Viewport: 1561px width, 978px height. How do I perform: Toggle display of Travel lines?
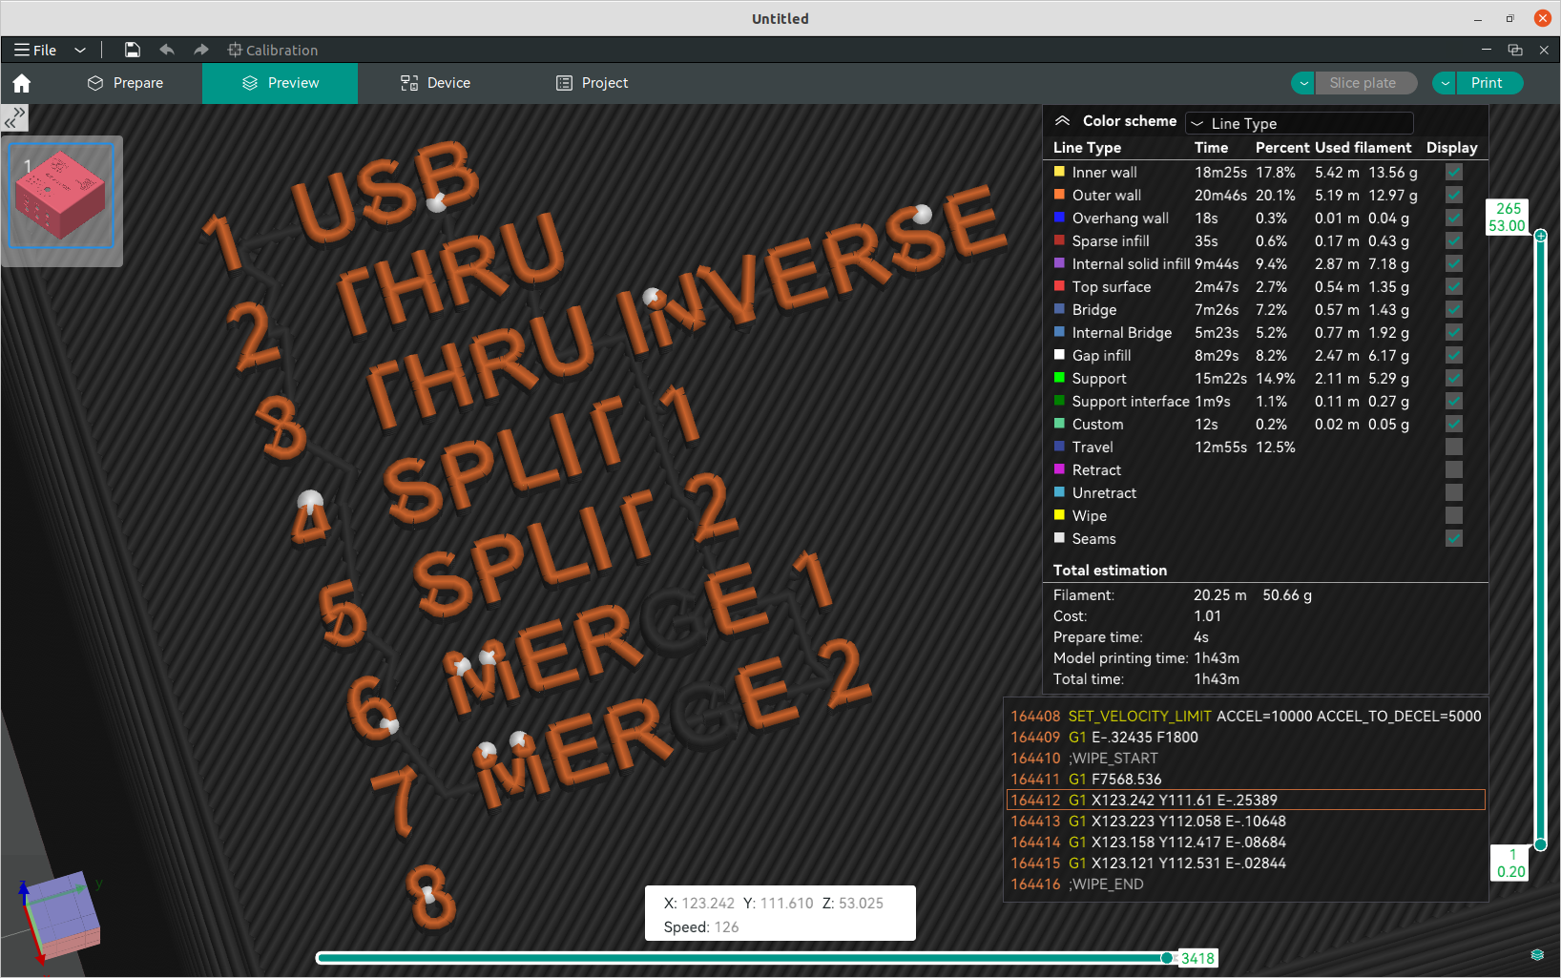(x=1453, y=447)
